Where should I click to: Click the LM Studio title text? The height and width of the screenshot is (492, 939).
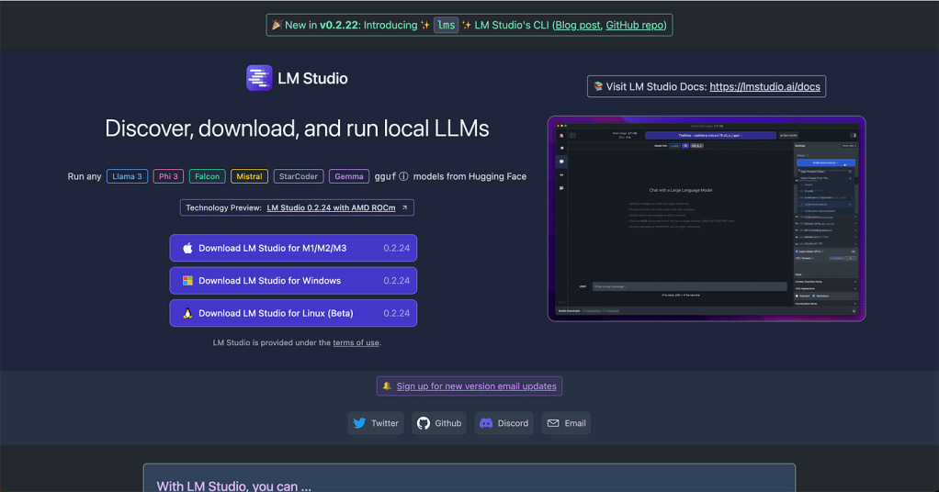(312, 78)
